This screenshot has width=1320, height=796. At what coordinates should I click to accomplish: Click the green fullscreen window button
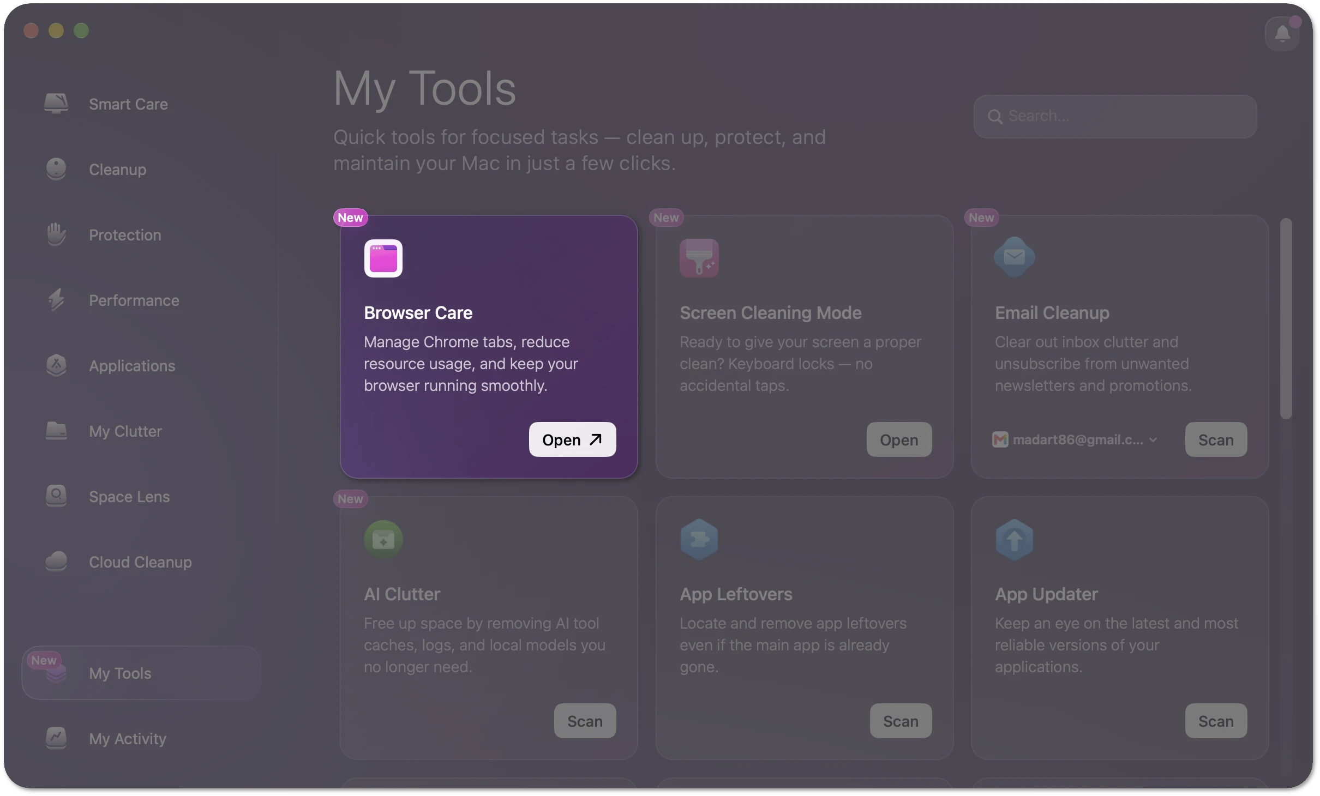pos(81,31)
